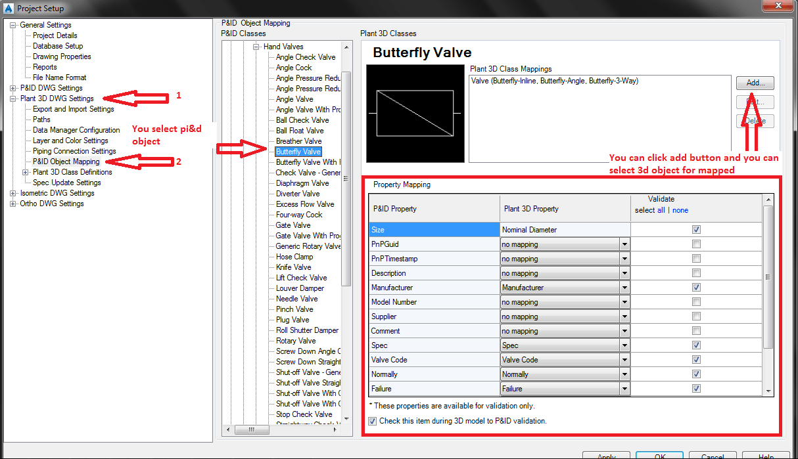Expand Plant 3D Class Definitions node
This screenshot has width=798, height=459.
point(26,172)
